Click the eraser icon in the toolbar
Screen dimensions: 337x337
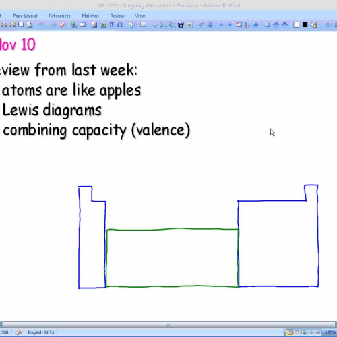[x=63, y=25]
